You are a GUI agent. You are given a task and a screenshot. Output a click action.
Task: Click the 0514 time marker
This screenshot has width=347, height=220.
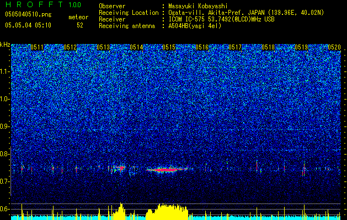pyautogui.click(x=136, y=47)
